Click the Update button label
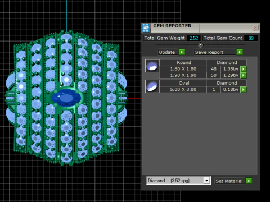270x202 pixels. pyautogui.click(x=167, y=52)
